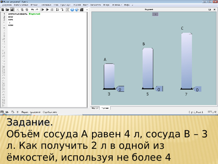
Task: Click the first blue globe toolbar icon
Action: [x=73, y=10]
